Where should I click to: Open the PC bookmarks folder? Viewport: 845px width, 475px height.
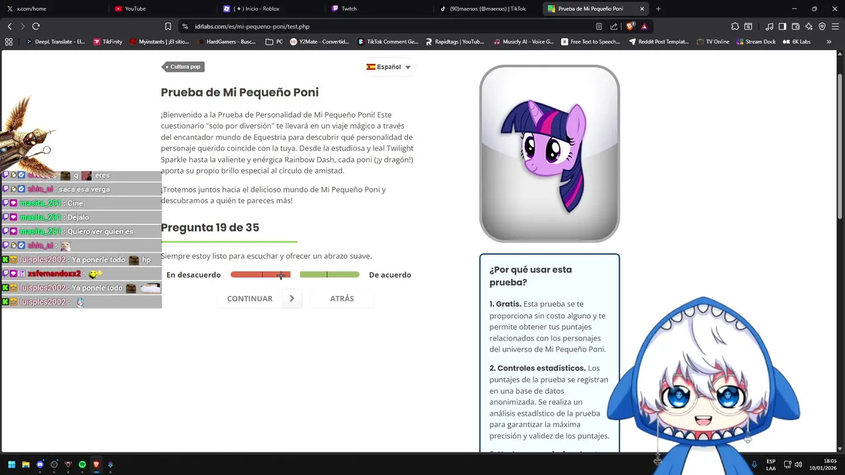click(274, 42)
